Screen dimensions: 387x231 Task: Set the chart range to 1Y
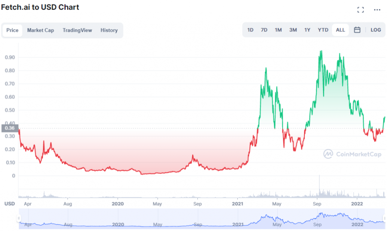(x=307, y=30)
